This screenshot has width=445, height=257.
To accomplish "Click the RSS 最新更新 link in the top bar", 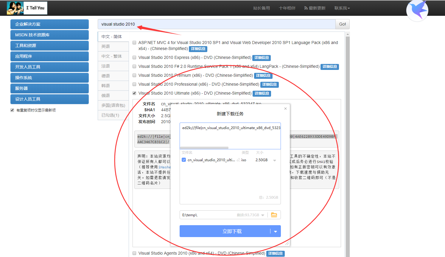I will click(x=315, y=8).
